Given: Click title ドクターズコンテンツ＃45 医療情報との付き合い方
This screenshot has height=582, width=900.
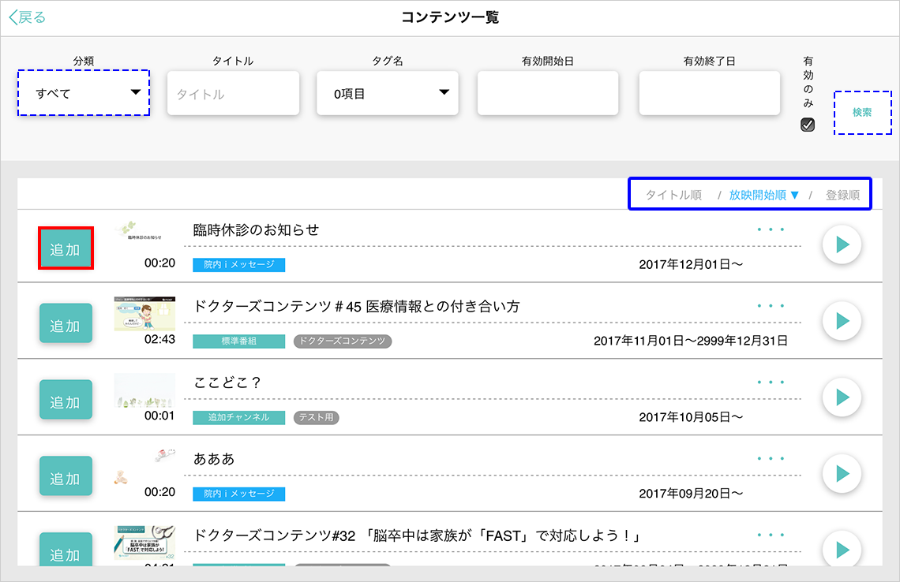Looking at the screenshot, I should (x=356, y=306).
